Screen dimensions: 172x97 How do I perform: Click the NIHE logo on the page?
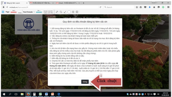28,23
